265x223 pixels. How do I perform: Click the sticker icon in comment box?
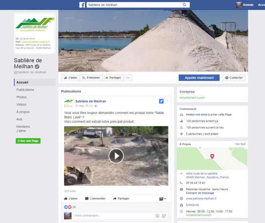pos(164,216)
